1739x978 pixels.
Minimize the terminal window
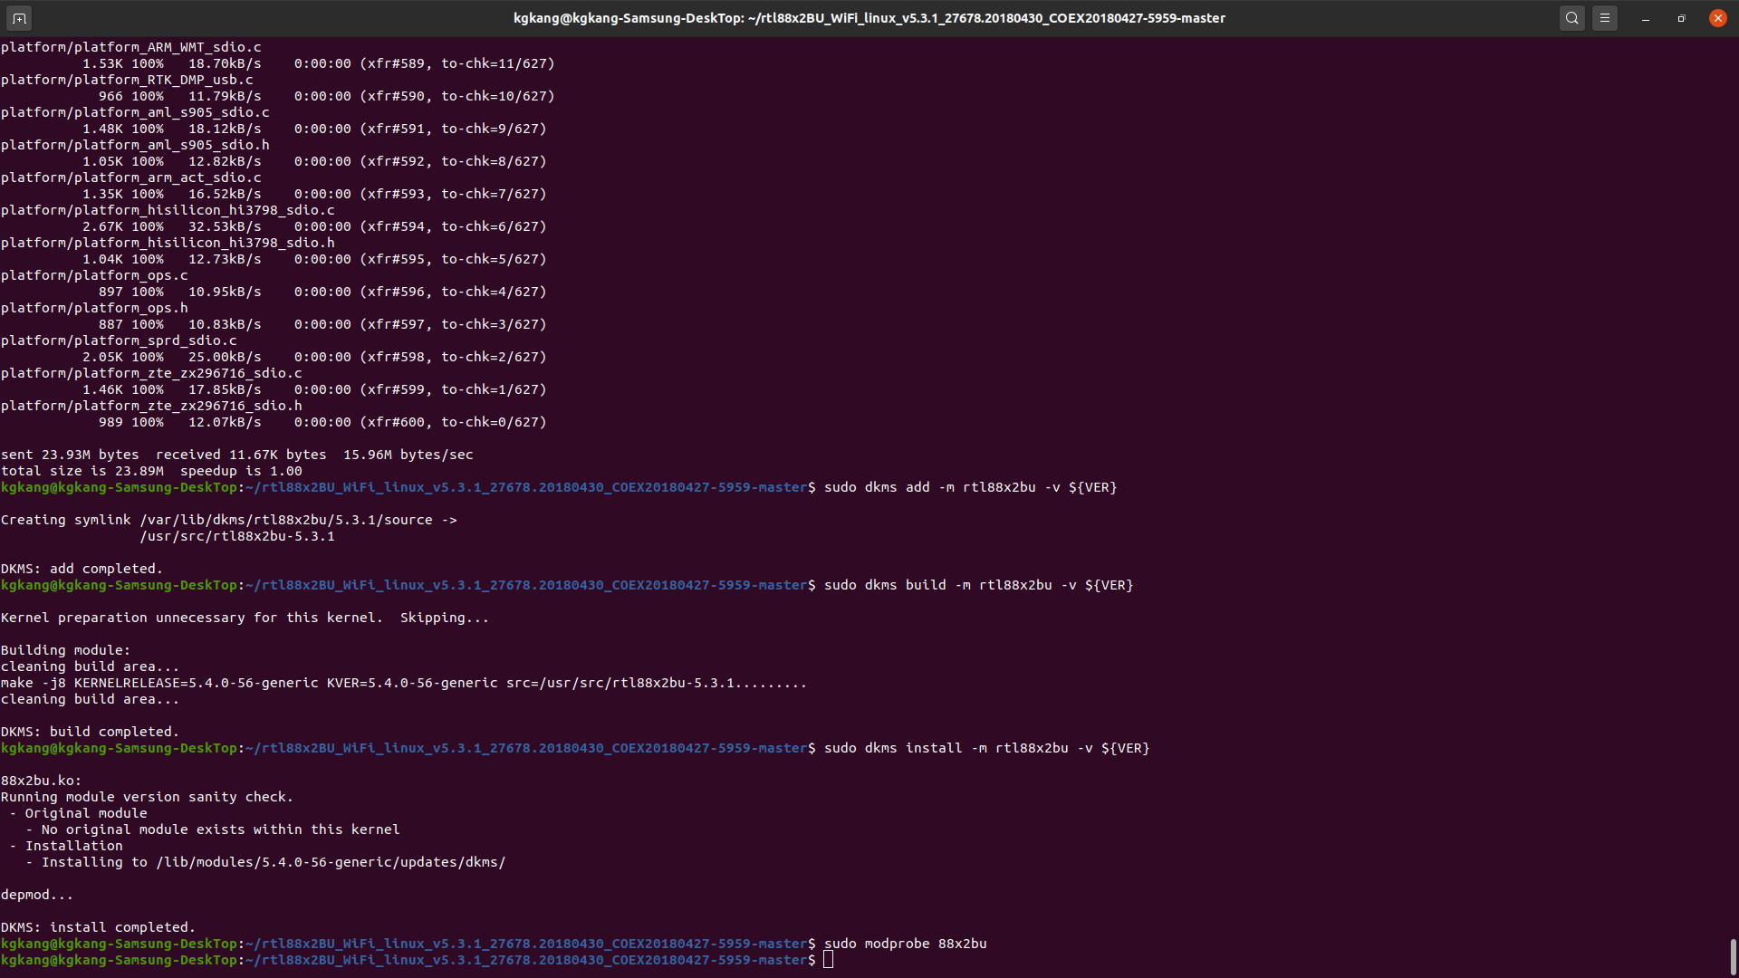(x=1646, y=18)
